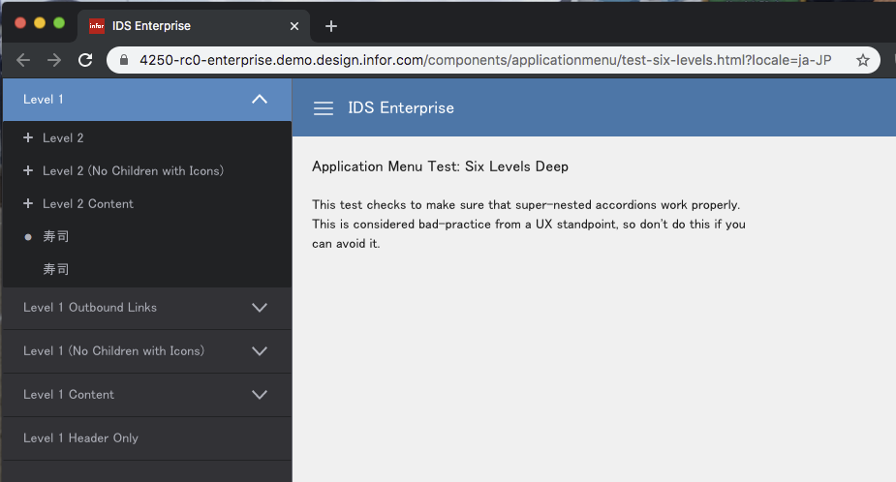Expand the plus icon for Level 2 Content
Viewport: 896px width, 482px height.
tap(28, 203)
